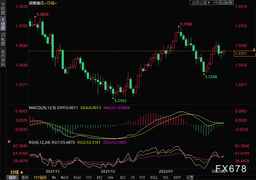Open the 合约资料 side tab

(x=3, y=58)
